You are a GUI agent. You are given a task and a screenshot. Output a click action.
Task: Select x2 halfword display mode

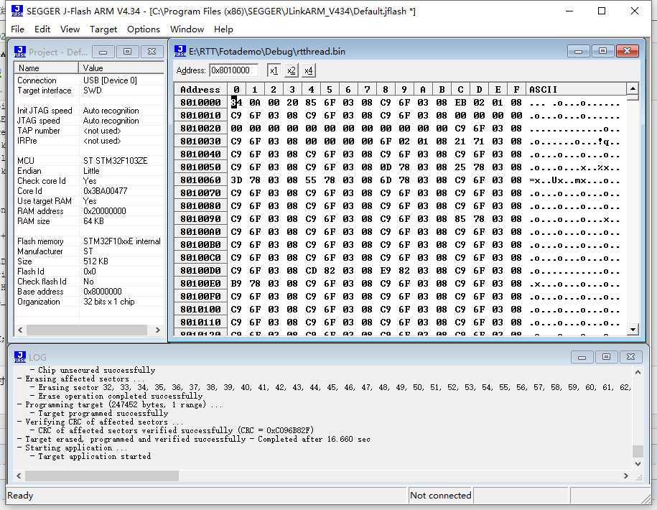tap(292, 70)
